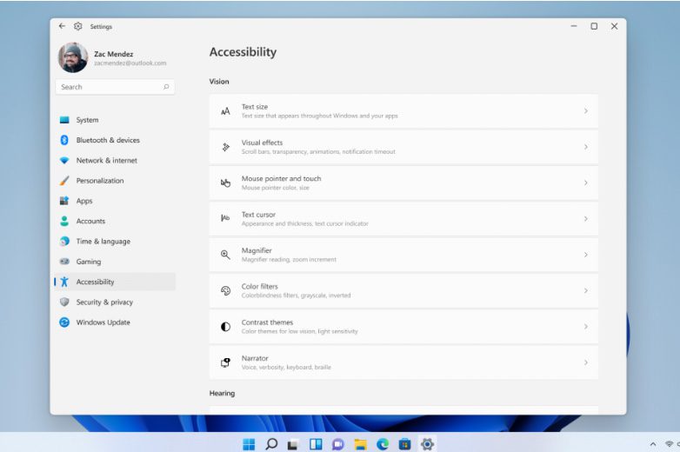The image size is (680, 452).
Task: Launch Microsoft Edge from taskbar
Action: 383,444
